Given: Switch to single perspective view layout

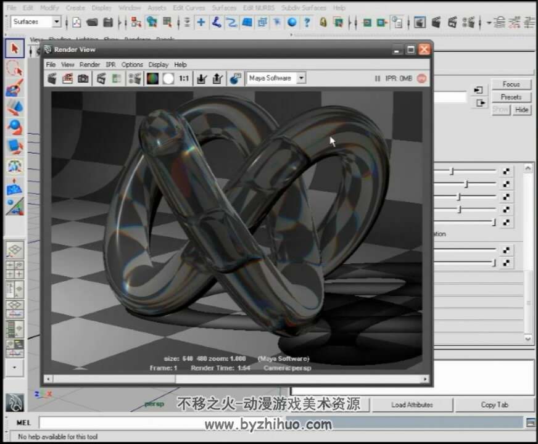Looking at the screenshot, I should [x=15, y=250].
